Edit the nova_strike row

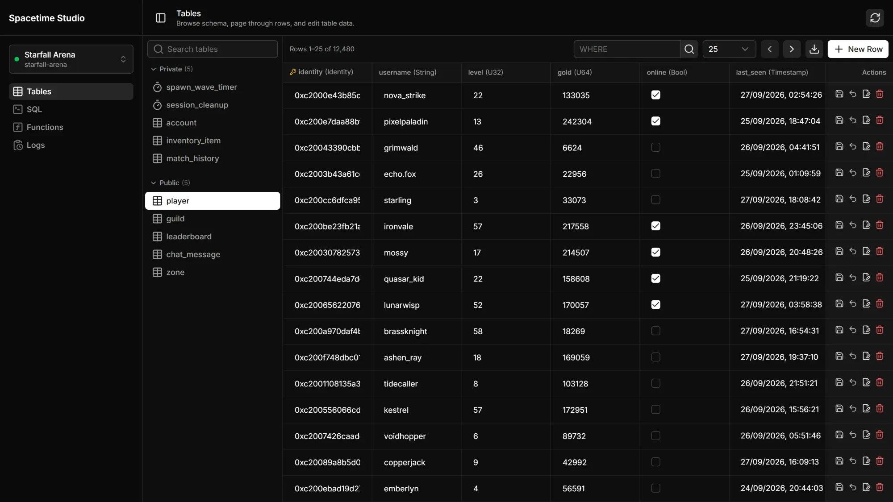click(x=866, y=94)
